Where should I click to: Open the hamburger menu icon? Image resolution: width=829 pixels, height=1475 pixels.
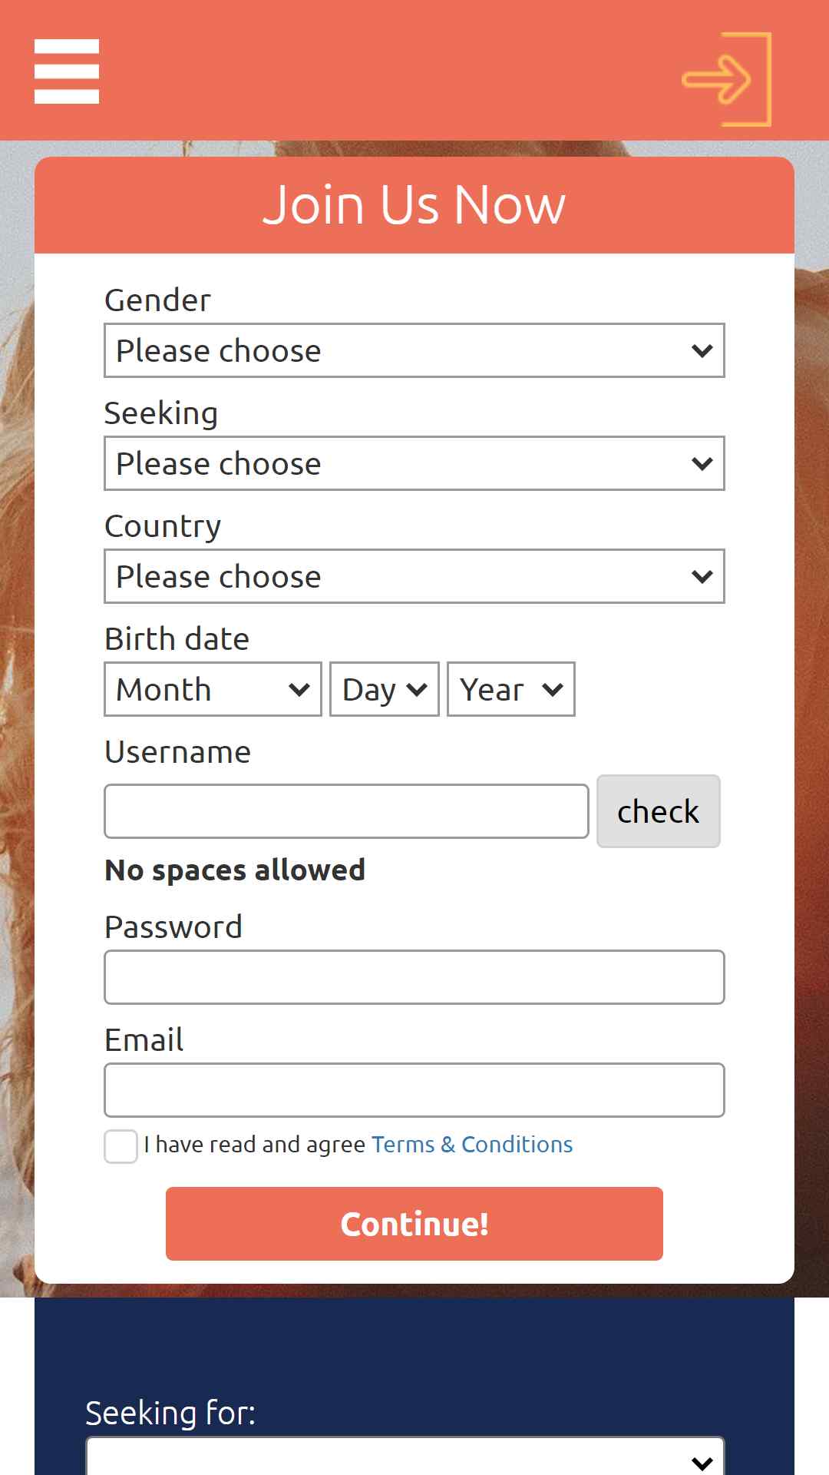coord(67,71)
